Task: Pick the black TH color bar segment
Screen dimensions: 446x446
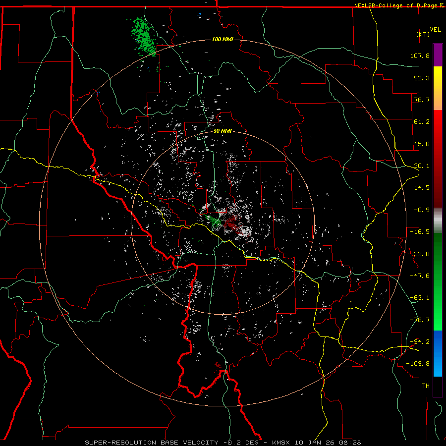Action: click(438, 386)
